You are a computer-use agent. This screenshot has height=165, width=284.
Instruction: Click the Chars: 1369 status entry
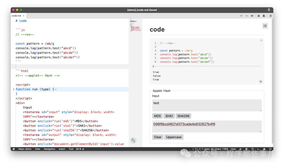[221, 149]
